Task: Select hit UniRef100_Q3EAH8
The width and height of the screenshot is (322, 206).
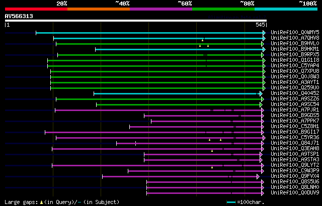Action: [295, 149]
